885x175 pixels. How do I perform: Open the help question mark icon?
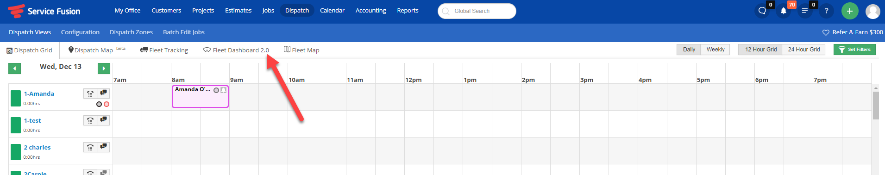coord(826,11)
